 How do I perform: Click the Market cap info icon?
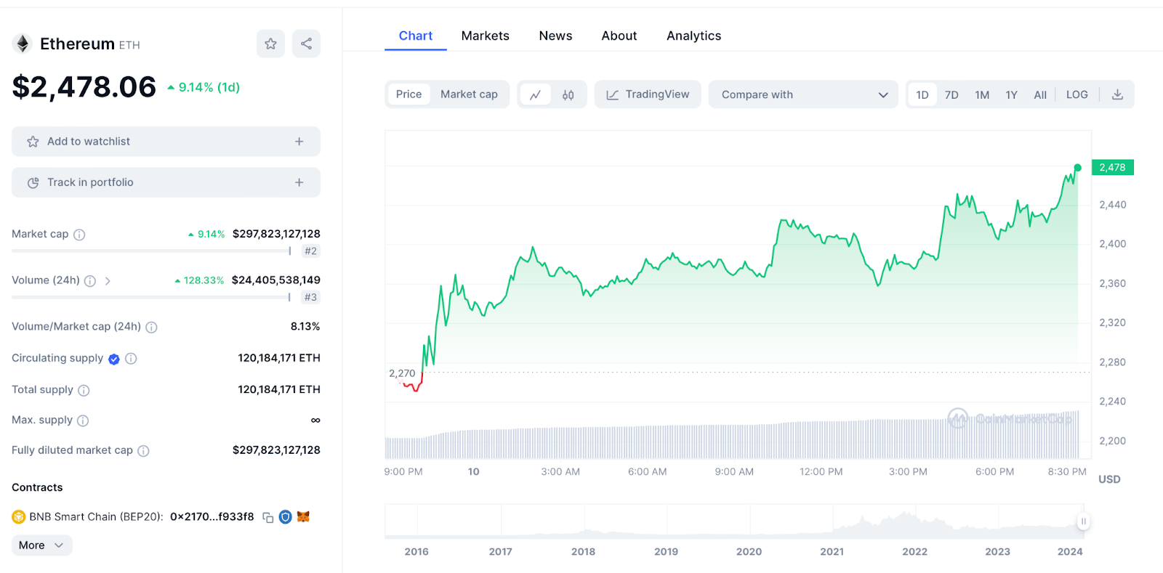79,235
